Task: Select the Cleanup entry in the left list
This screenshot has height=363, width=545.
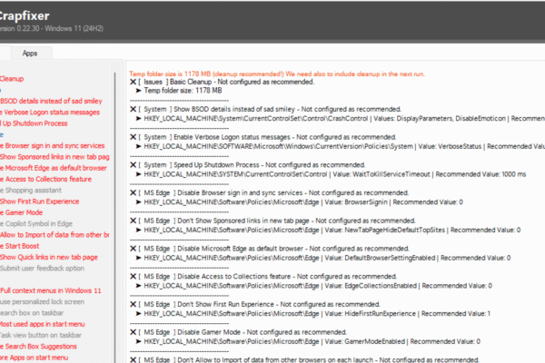Action: click(x=12, y=79)
